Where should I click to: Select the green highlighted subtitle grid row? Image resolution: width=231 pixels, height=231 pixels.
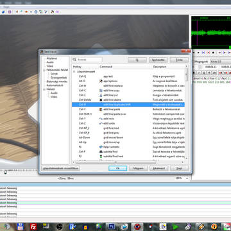(116, 203)
